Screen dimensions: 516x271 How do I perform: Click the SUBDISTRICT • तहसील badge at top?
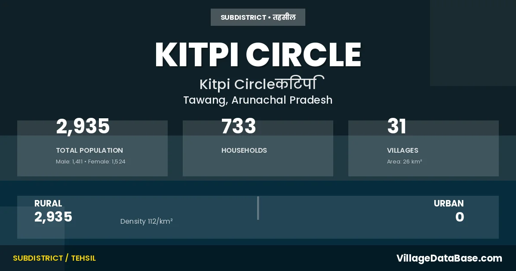(258, 17)
